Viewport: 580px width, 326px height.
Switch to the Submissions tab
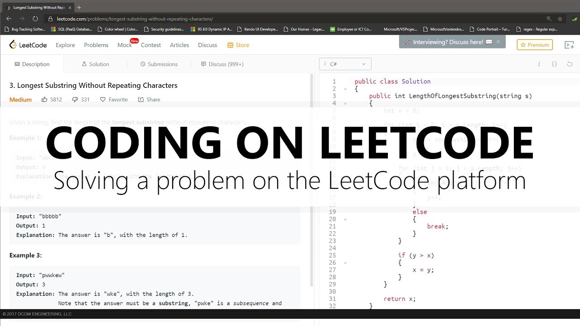159,64
